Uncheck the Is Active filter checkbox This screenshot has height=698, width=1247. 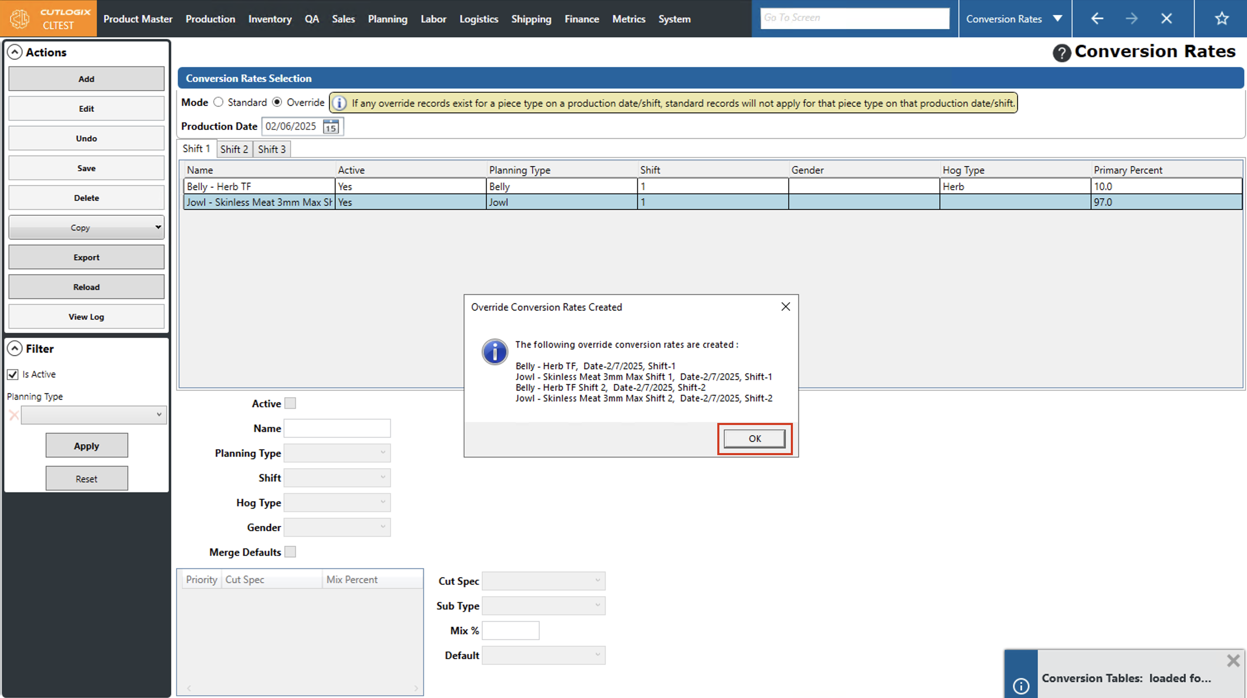click(x=13, y=374)
